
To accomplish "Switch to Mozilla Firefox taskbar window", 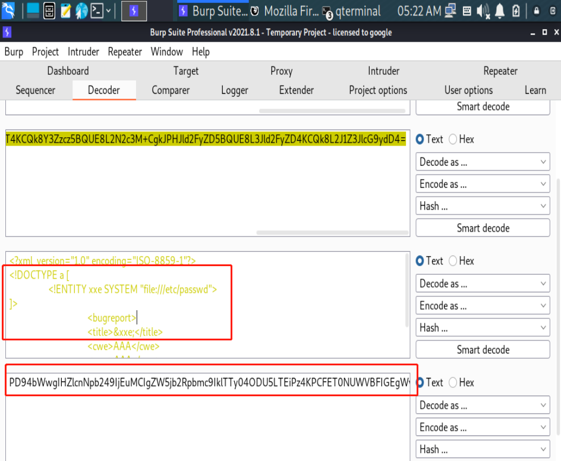I will pos(285,11).
